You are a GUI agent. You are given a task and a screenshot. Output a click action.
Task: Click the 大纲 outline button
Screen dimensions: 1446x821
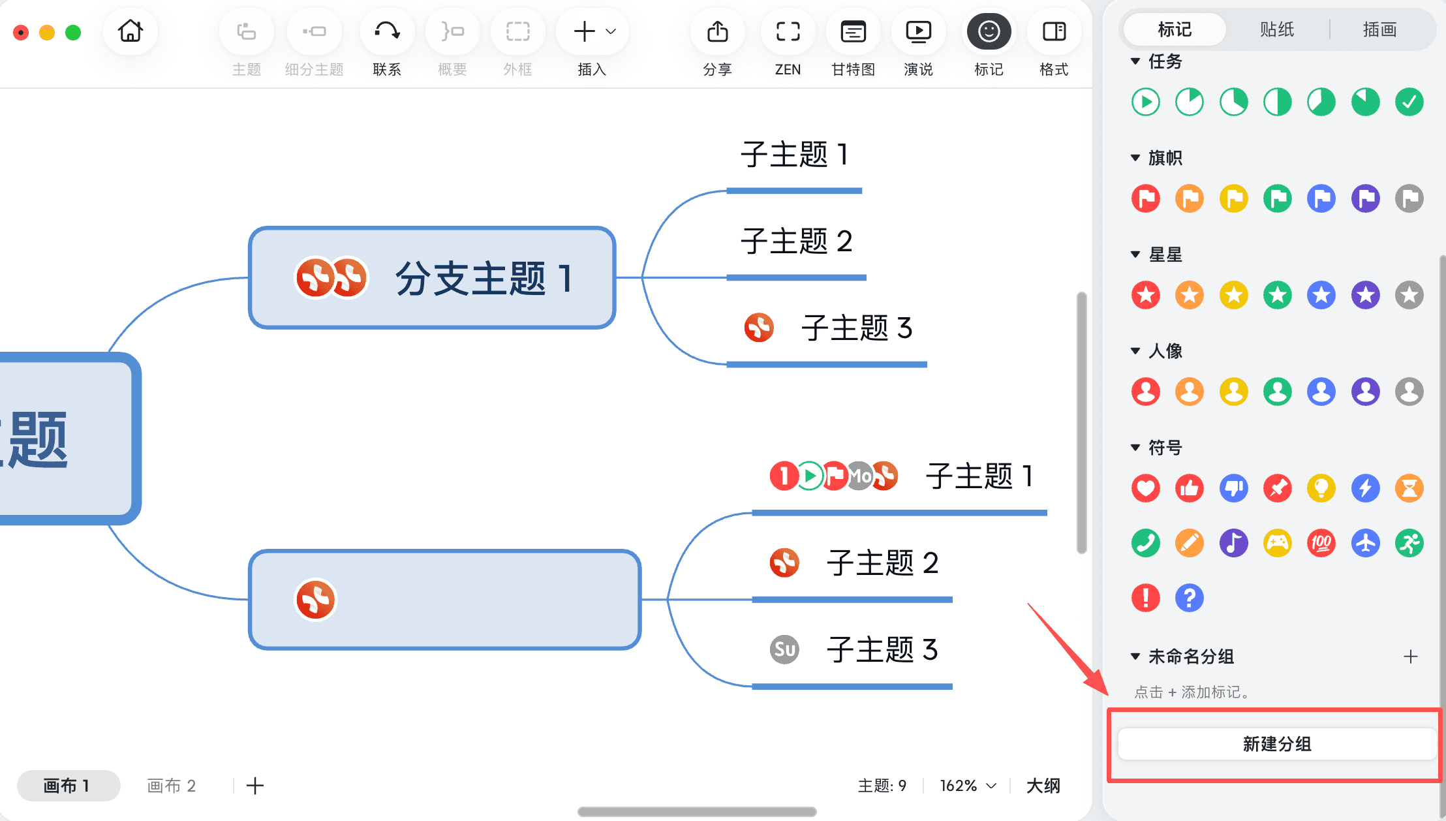(x=1043, y=786)
